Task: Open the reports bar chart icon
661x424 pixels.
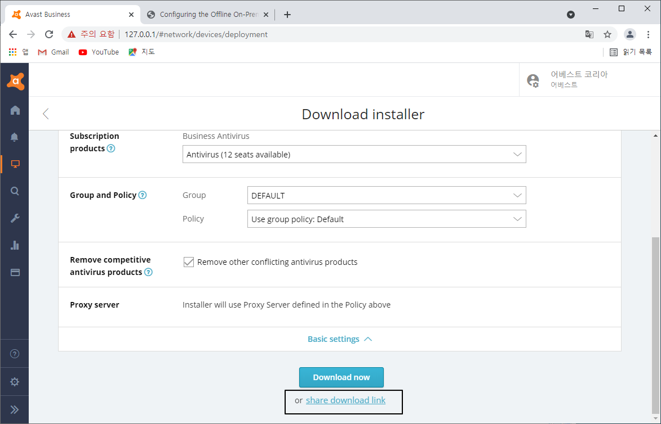Action: pyautogui.click(x=15, y=245)
